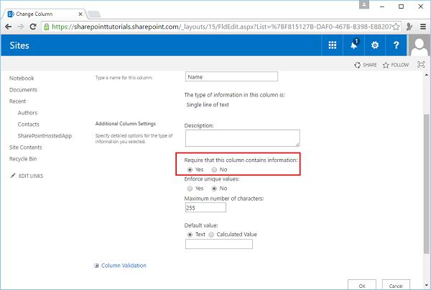
Task: Click the EDIT LINKS link
Action: (x=29, y=176)
